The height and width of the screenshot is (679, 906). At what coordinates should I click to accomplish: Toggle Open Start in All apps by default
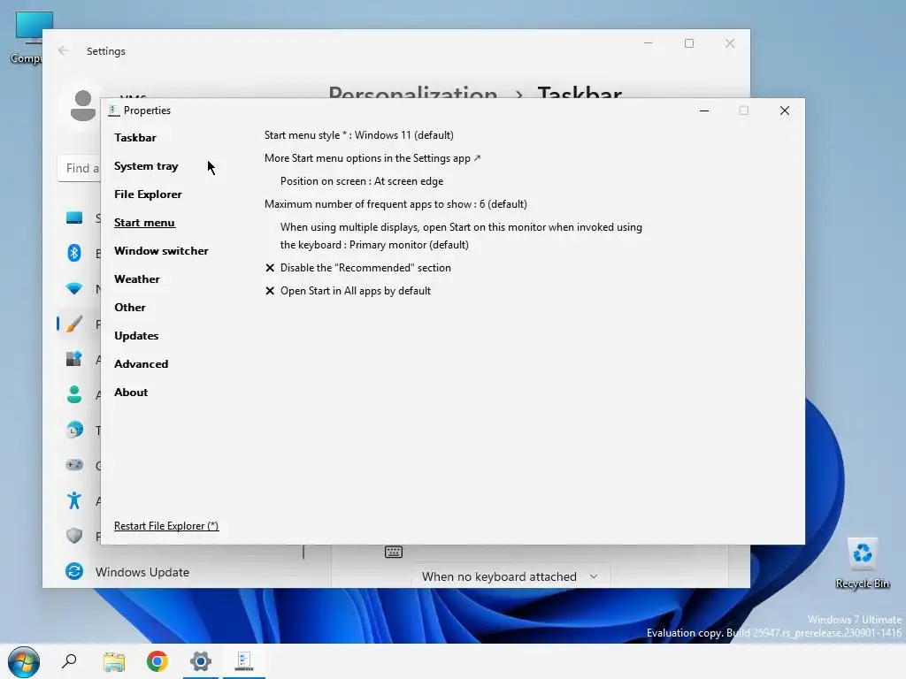(x=348, y=291)
